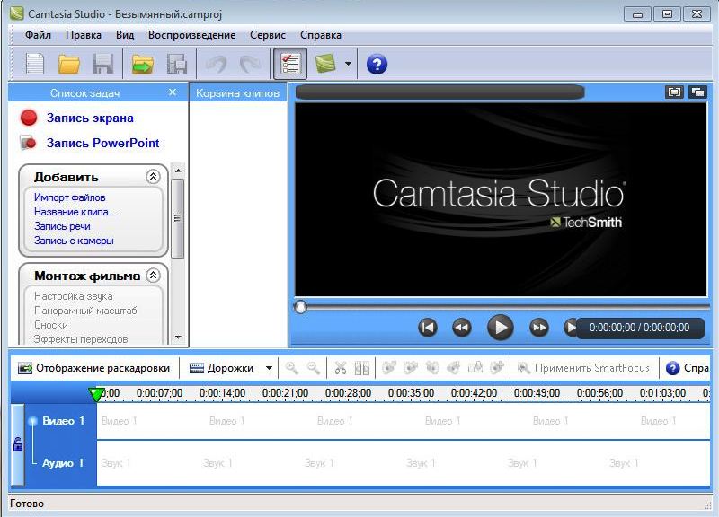Click the first greyed icon right of the split icon
Viewport: 719px width, 517px height.
point(389,368)
